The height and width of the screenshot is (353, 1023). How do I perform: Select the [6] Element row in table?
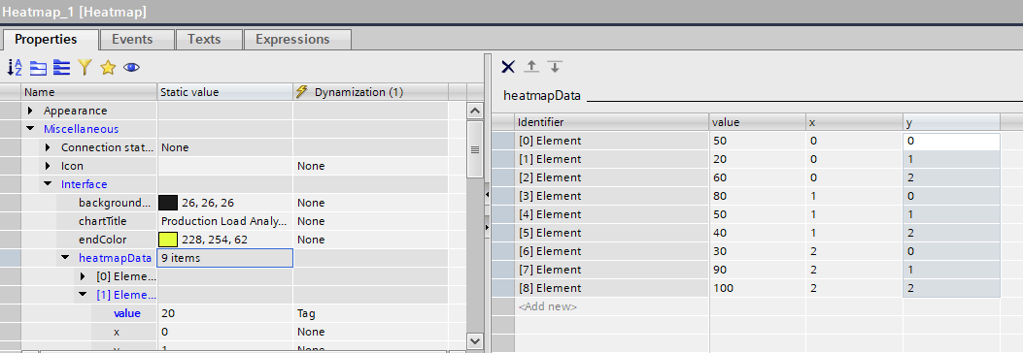pyautogui.click(x=611, y=251)
